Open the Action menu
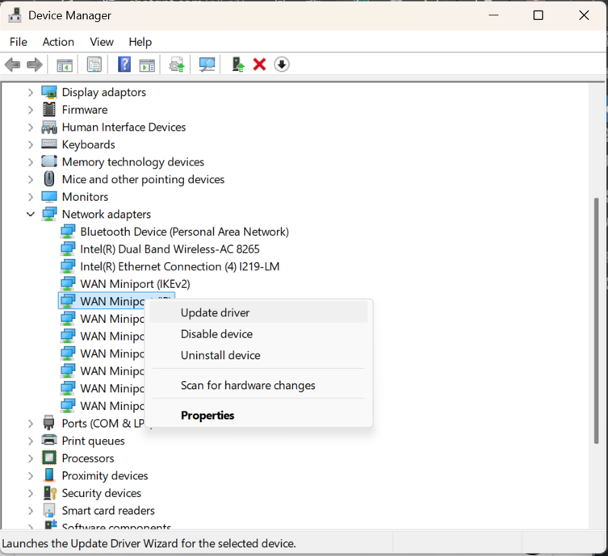The height and width of the screenshot is (556, 608). (x=58, y=42)
